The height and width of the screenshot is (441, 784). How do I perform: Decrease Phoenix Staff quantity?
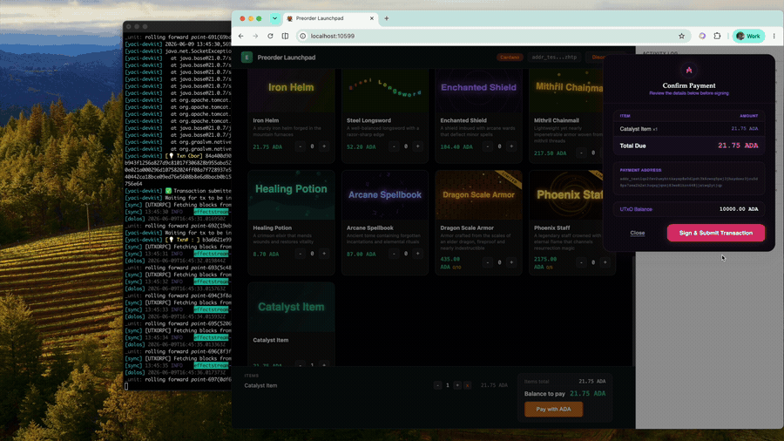click(581, 262)
